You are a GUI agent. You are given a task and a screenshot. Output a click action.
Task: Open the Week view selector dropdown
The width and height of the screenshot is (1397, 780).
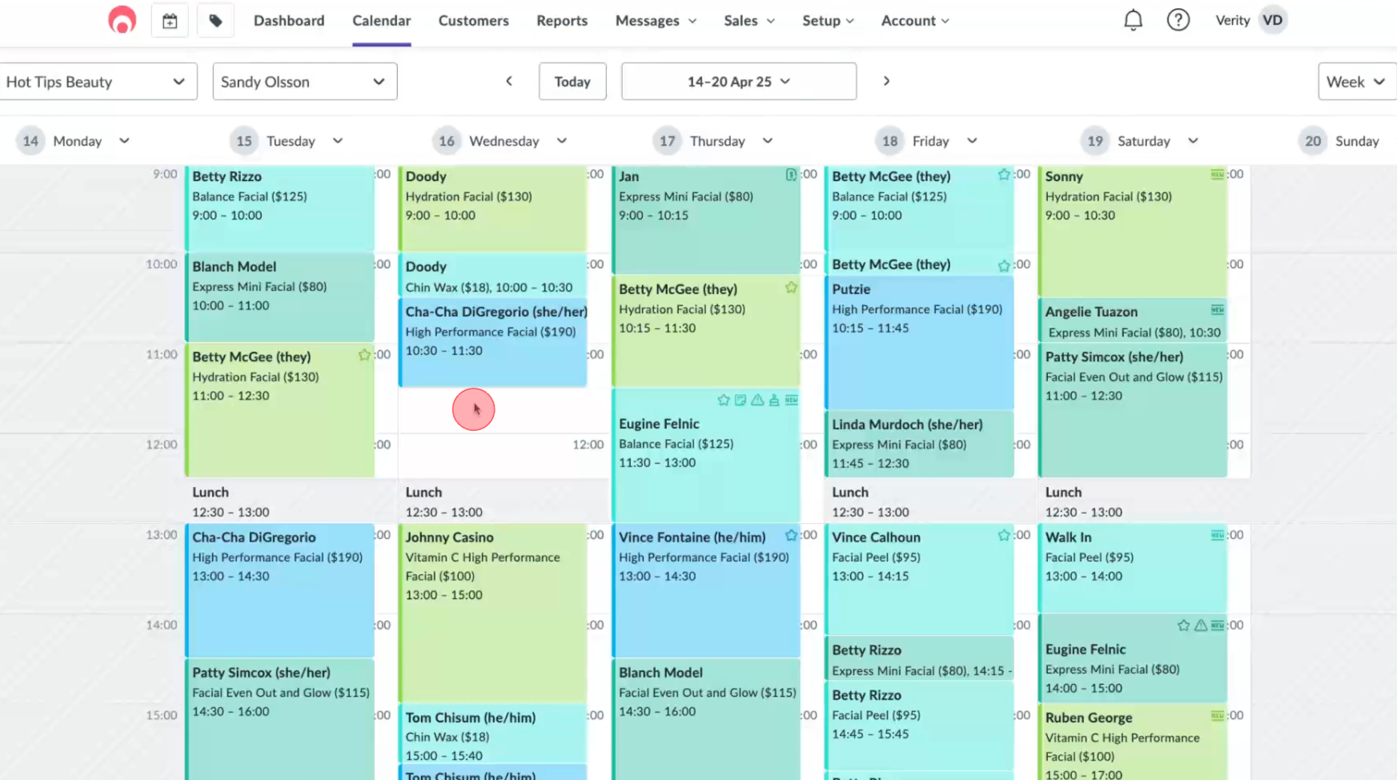[1355, 82]
